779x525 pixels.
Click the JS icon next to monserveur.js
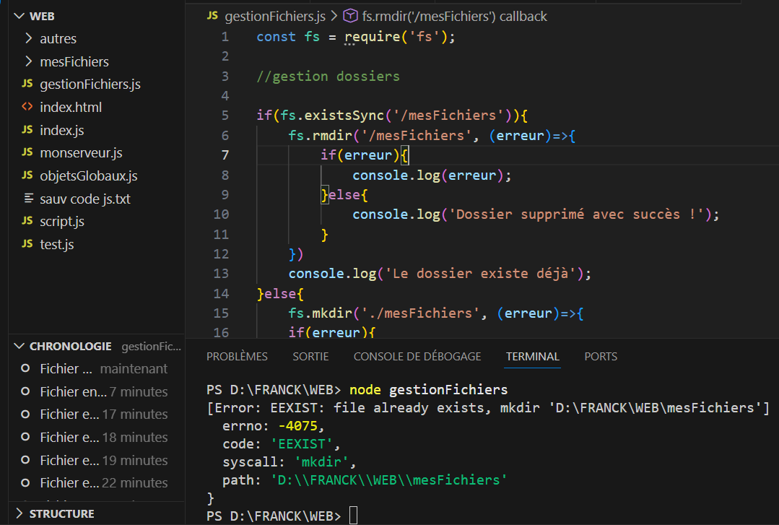tap(27, 153)
